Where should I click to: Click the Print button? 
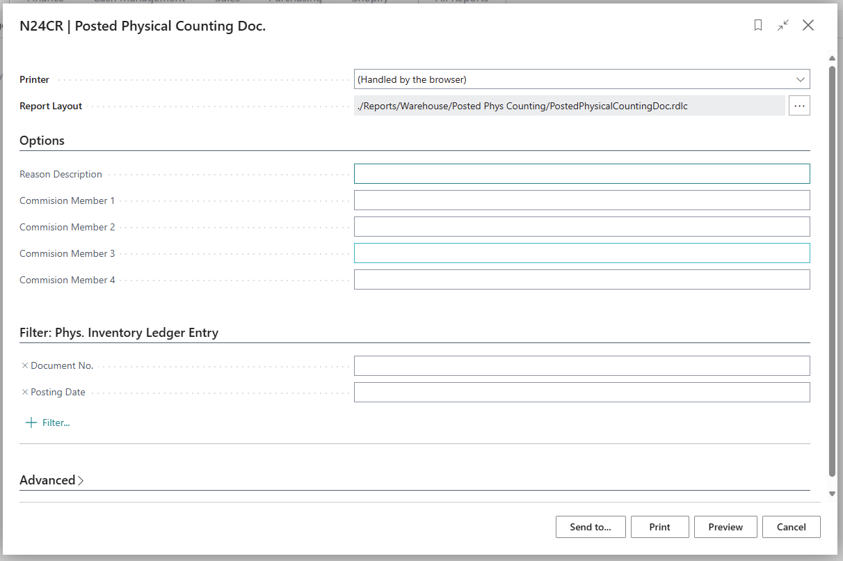[x=659, y=527]
